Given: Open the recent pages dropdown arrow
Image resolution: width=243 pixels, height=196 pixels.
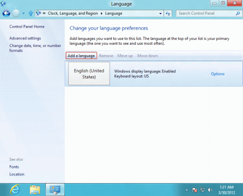Looking at the screenshot, I should tap(23, 13).
